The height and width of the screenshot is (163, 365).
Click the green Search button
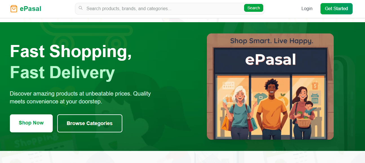(254, 8)
